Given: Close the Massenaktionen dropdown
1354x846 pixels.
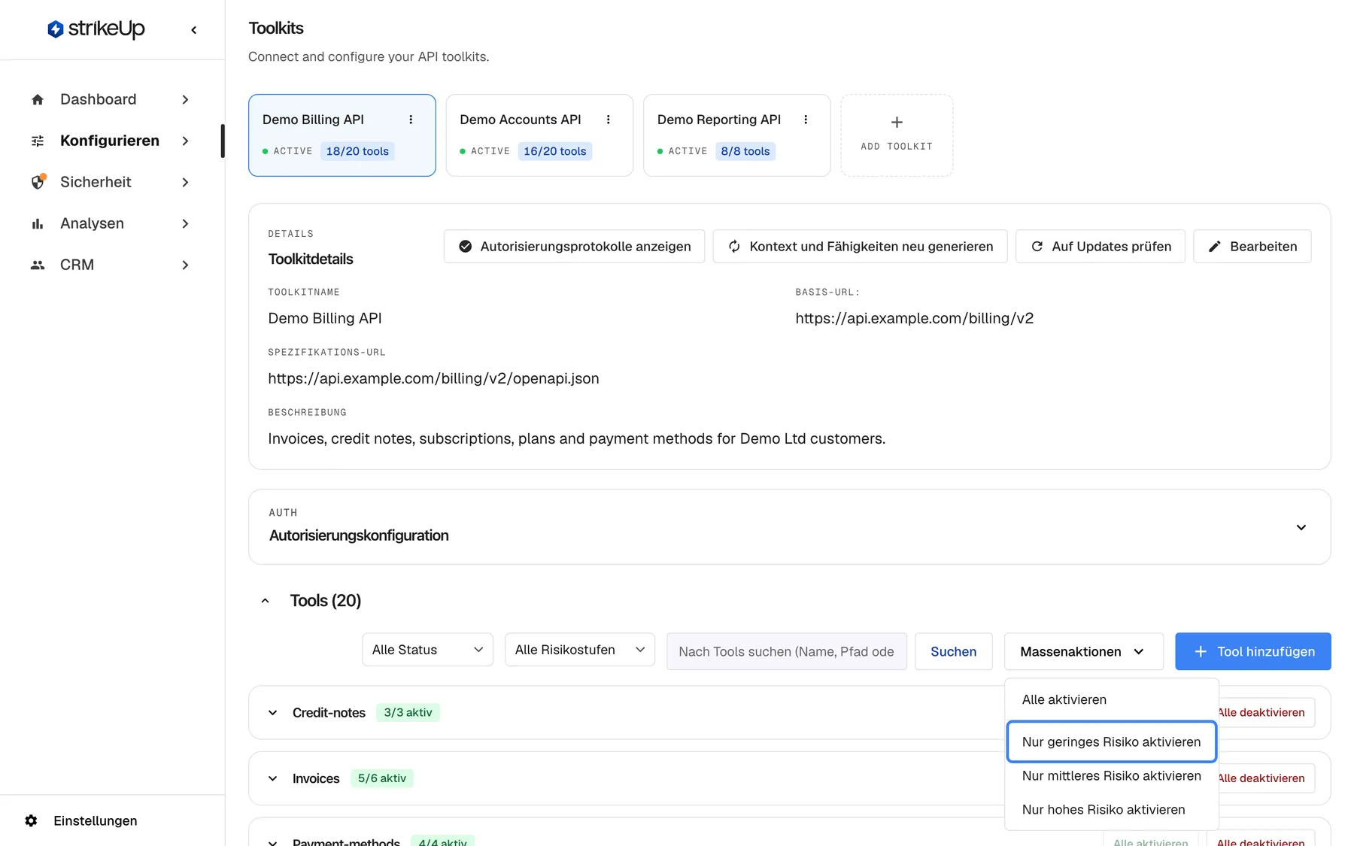Looking at the screenshot, I should coord(1083,651).
